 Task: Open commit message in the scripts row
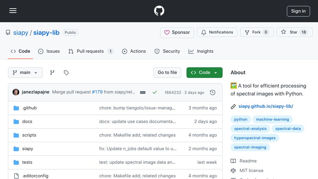(x=137, y=135)
